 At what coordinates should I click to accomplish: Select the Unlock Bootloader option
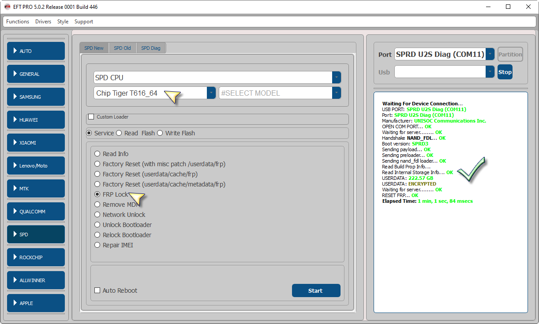97,225
